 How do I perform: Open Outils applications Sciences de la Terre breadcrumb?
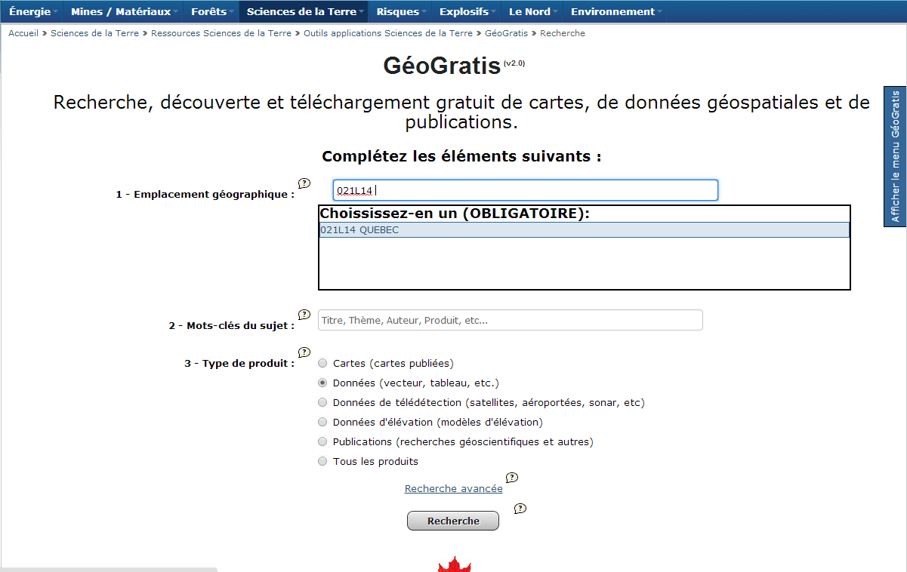pyautogui.click(x=388, y=33)
